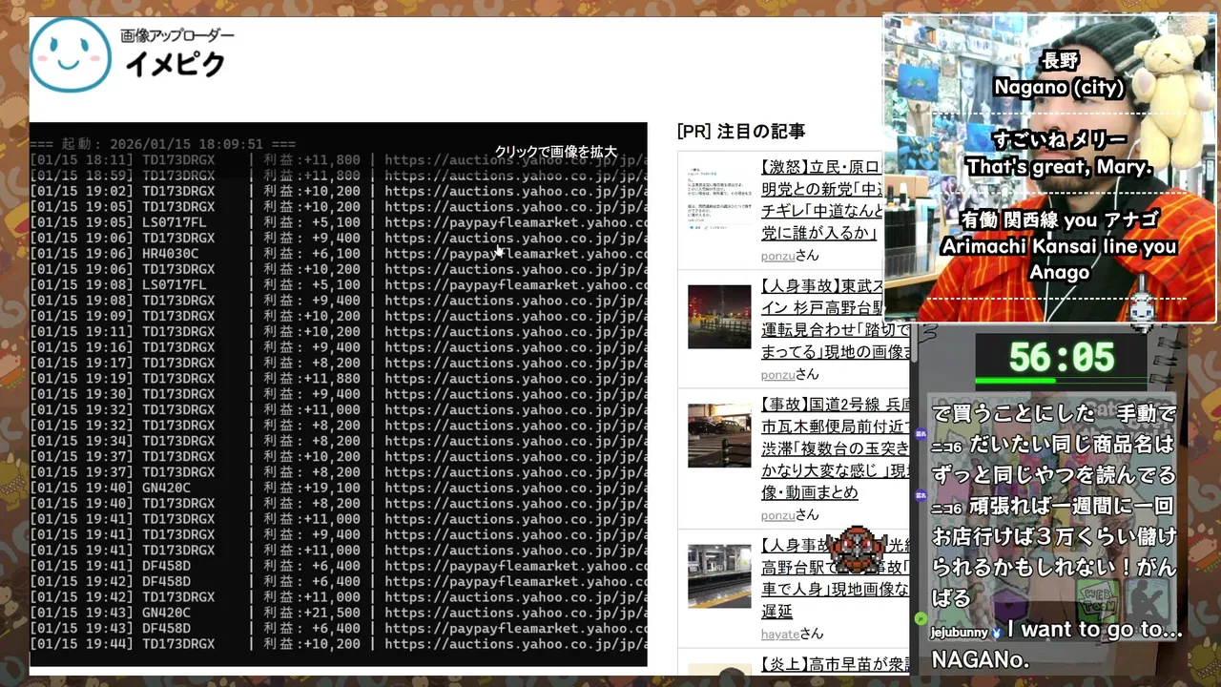Open the 【激怒】立民・原口 article link
The image size is (1221, 687).
(x=821, y=199)
